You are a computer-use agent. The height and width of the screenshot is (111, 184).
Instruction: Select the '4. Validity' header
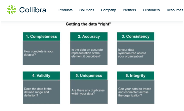(41, 75)
